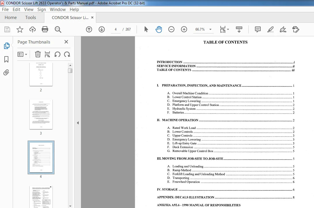
Task: Open the Page Thumbnails sidebar panel icon
Action: pos(6,46)
